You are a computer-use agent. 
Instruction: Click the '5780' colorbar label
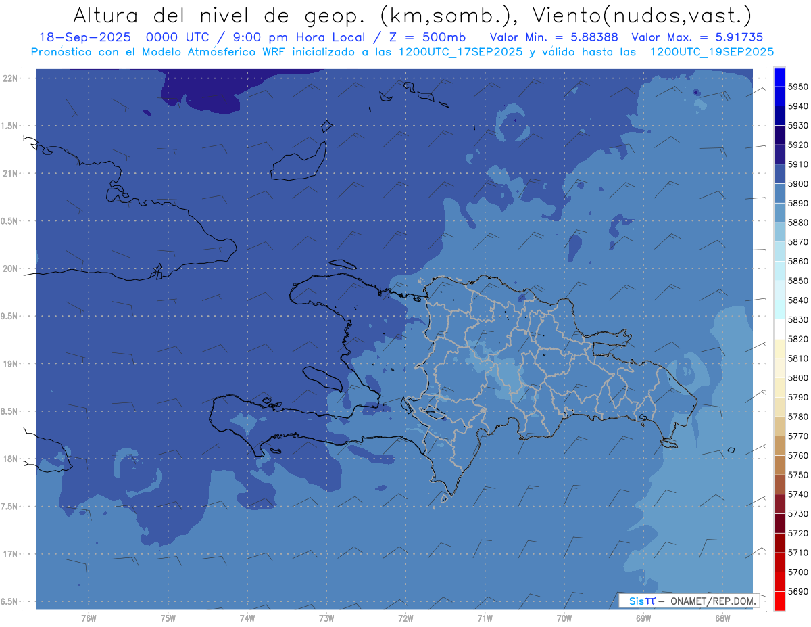coord(798,417)
